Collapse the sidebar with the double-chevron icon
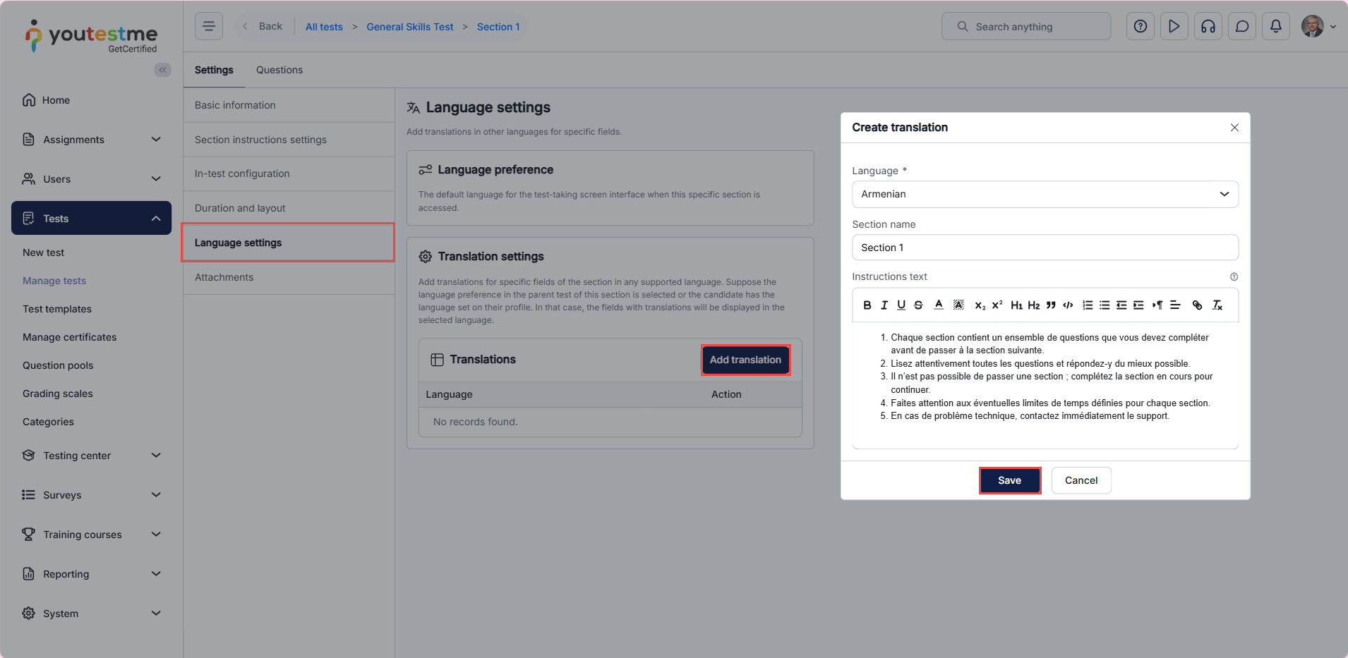The width and height of the screenshot is (1348, 658). [163, 70]
